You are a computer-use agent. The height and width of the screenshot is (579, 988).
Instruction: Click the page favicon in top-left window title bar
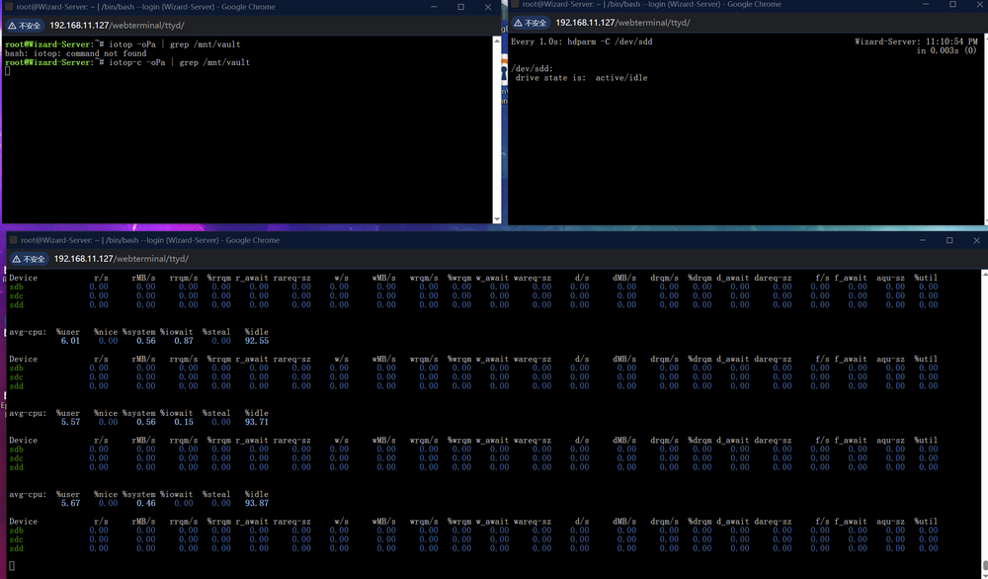click(x=9, y=7)
